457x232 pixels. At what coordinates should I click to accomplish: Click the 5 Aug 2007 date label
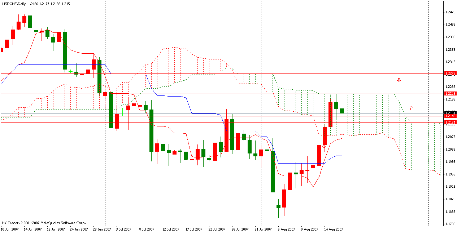(x=286, y=229)
